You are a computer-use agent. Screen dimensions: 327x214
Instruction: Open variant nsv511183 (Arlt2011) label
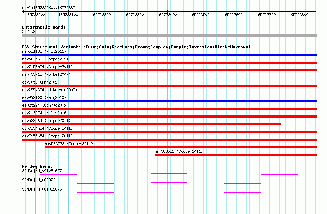[44, 51]
